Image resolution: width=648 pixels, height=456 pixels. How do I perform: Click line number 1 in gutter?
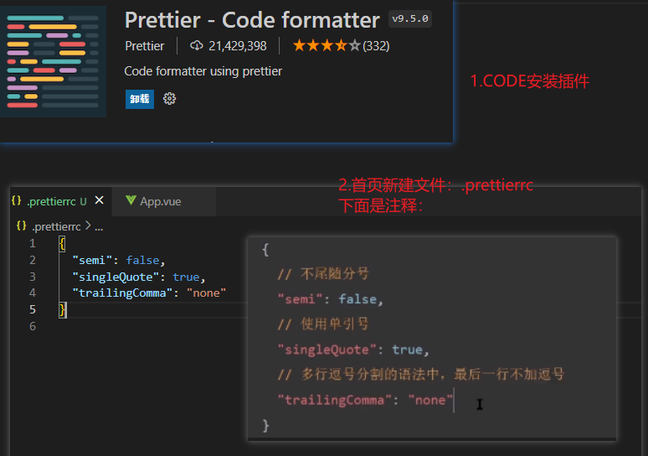click(x=33, y=243)
